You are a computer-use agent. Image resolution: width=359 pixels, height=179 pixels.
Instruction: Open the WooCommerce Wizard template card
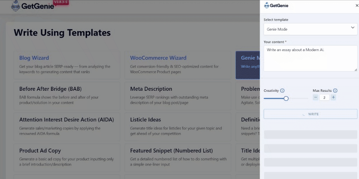coord(178,65)
